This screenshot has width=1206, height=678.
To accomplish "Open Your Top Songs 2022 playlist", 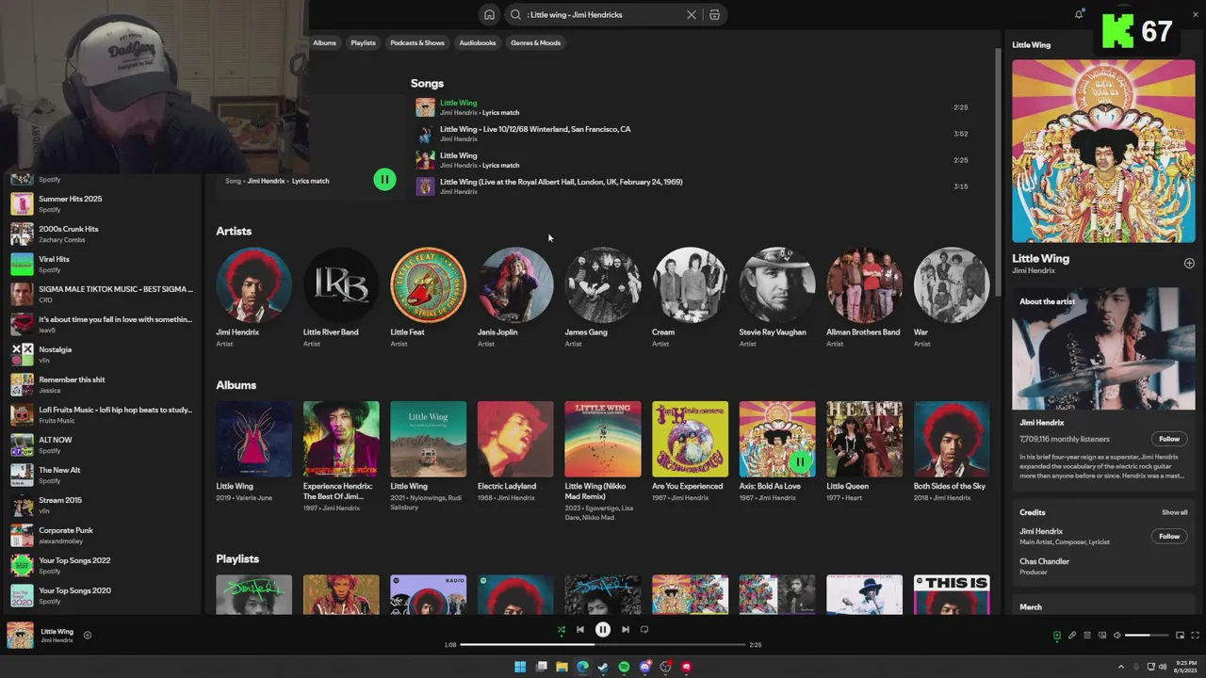I will tap(102, 565).
